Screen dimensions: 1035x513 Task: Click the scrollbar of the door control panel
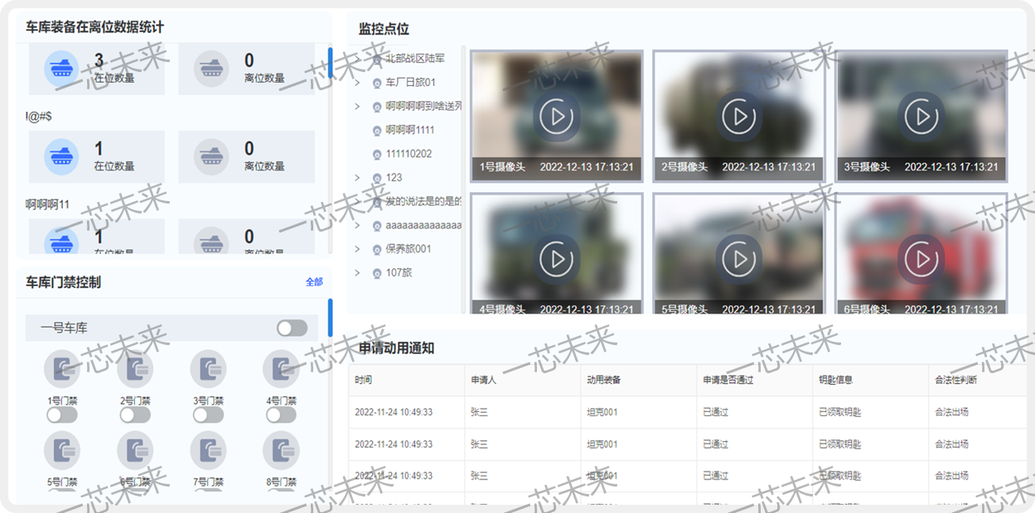point(331,318)
